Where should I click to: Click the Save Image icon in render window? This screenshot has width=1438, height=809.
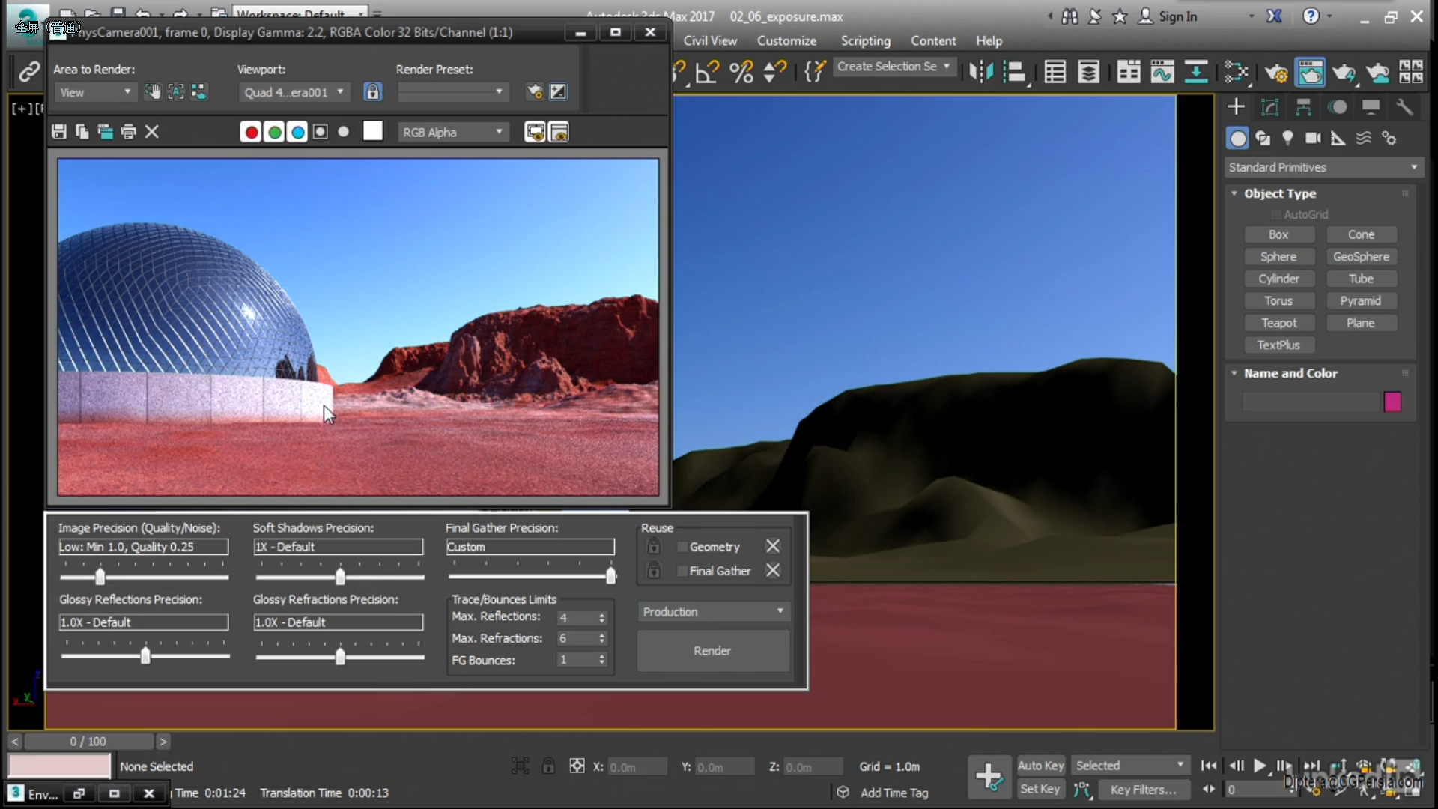(59, 132)
